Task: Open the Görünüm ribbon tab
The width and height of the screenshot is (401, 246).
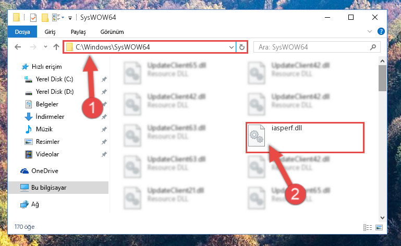Action: coord(112,32)
